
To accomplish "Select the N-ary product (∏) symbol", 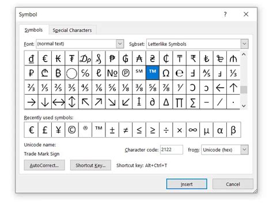I will tap(180, 102).
